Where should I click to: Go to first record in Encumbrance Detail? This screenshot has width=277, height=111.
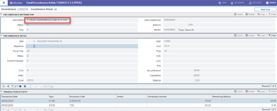coord(4,86)
